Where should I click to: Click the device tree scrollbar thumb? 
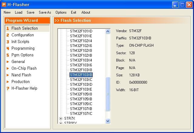tap(108, 94)
